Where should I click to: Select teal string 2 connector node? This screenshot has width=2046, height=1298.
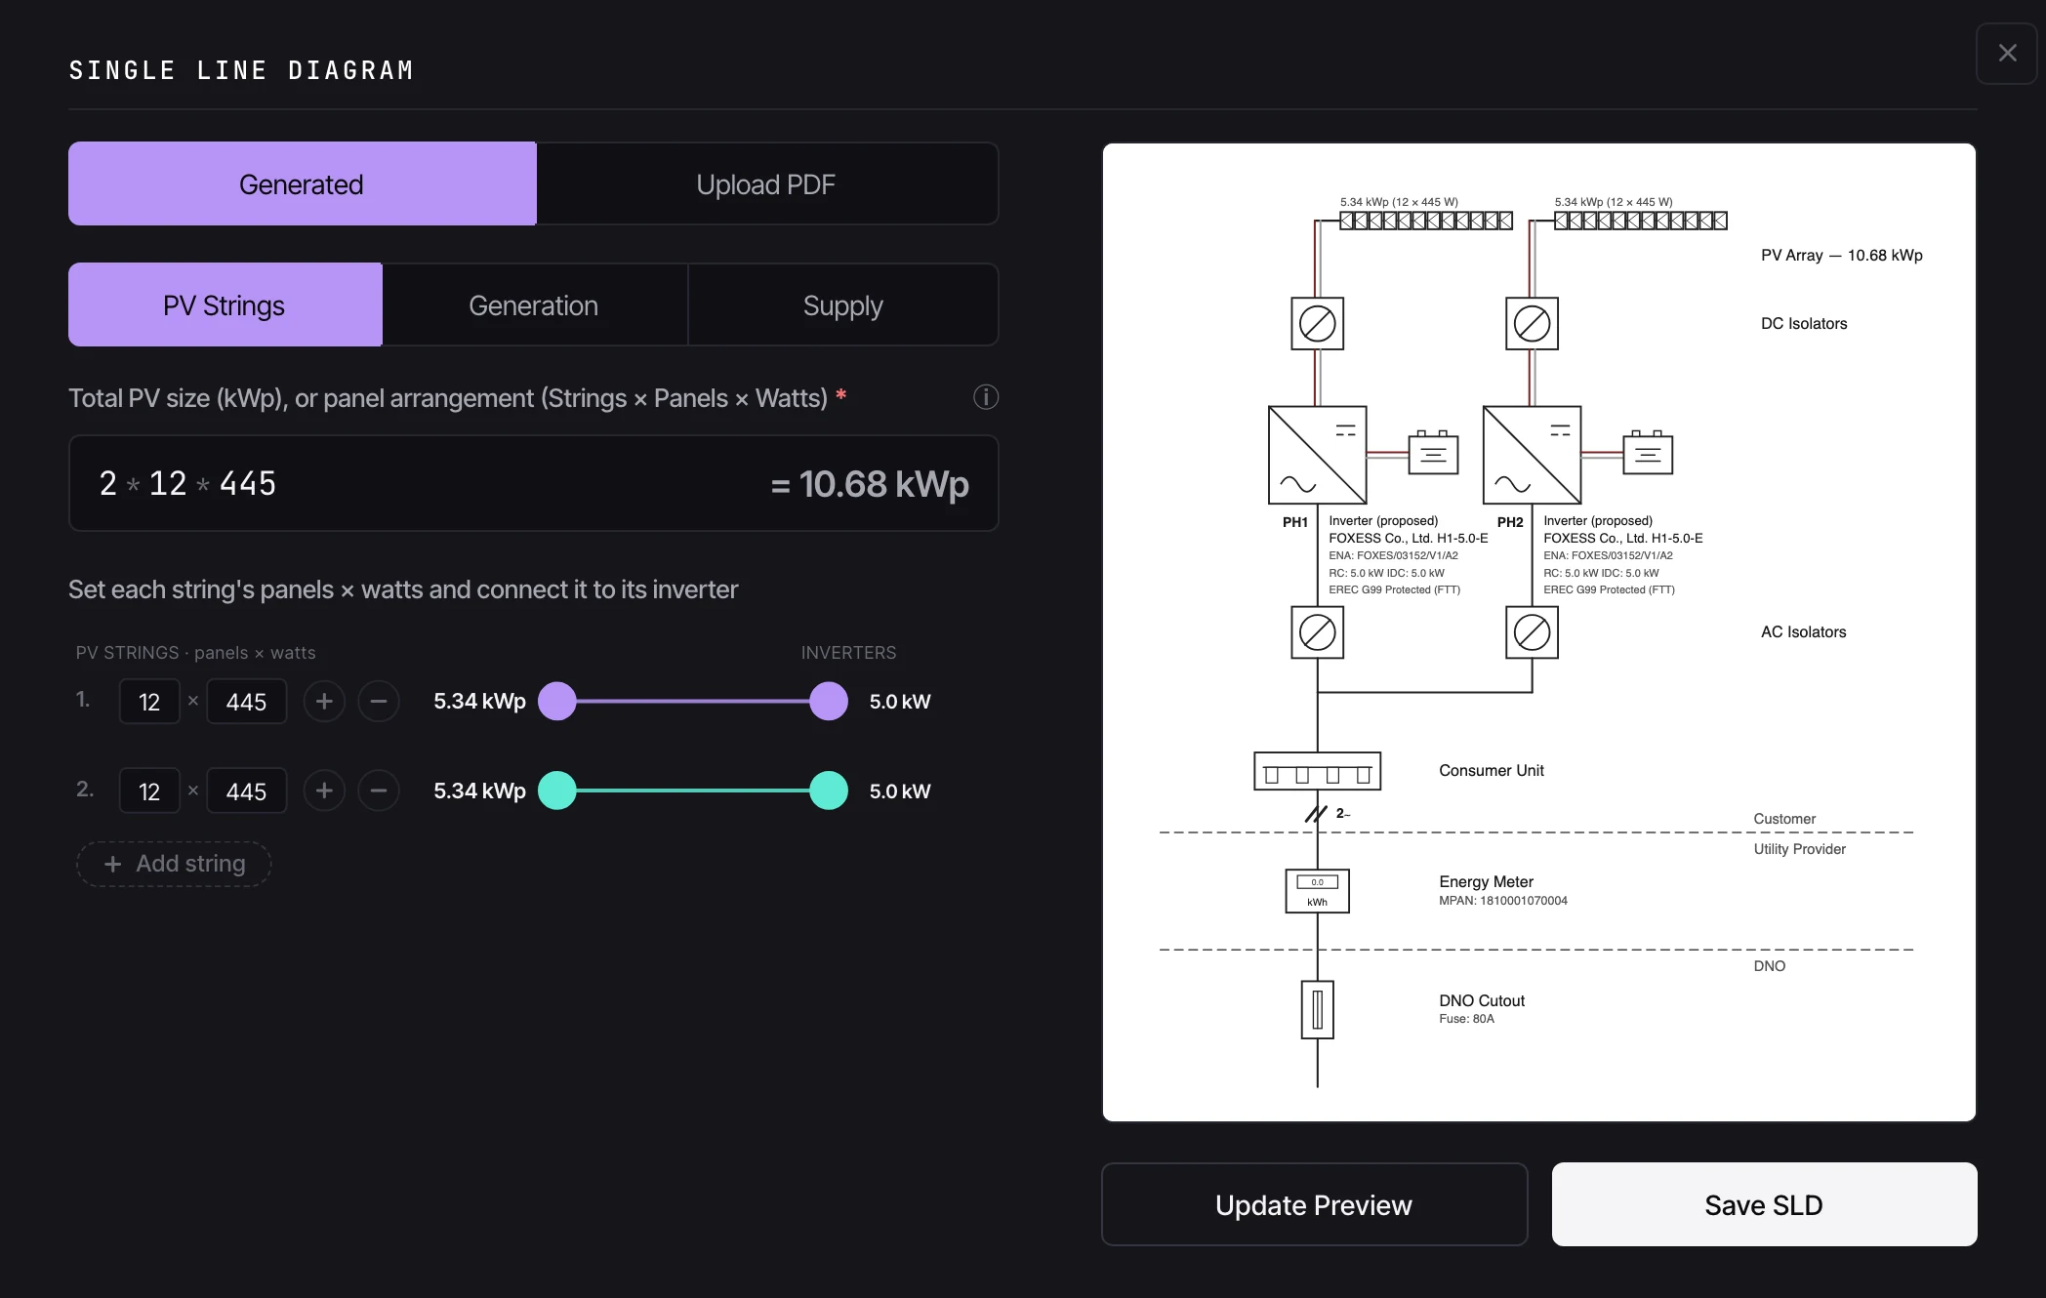tap(557, 791)
